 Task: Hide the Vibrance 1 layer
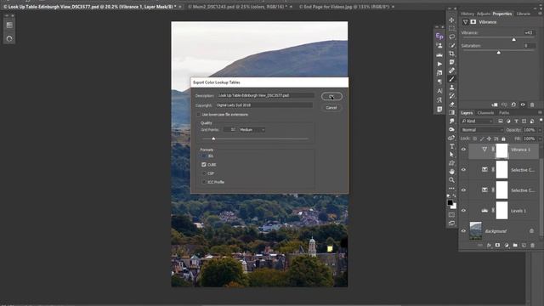[463, 150]
